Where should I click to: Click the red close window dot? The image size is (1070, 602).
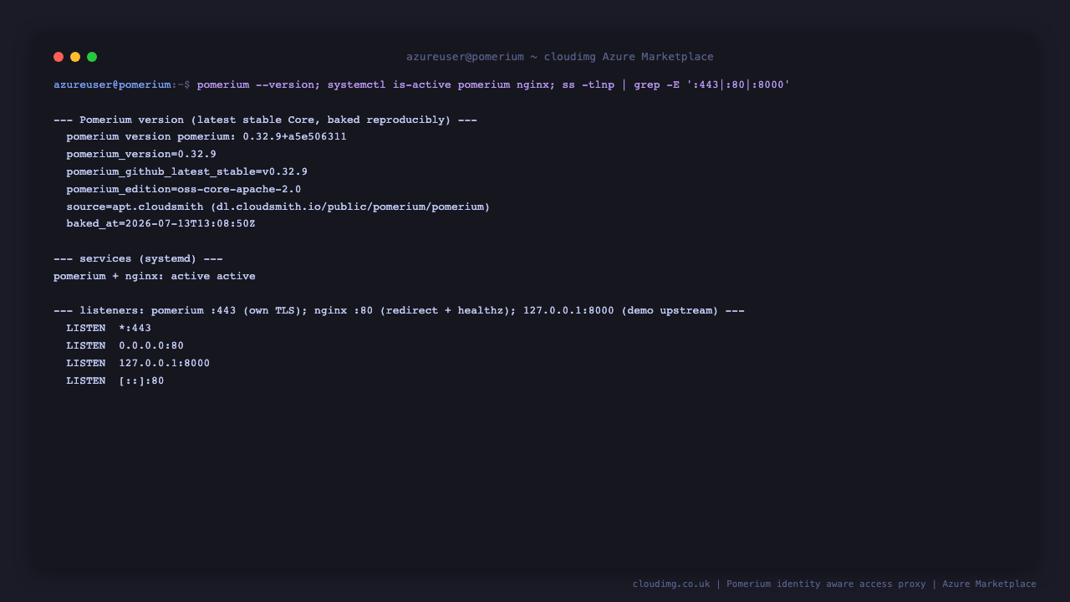click(59, 57)
